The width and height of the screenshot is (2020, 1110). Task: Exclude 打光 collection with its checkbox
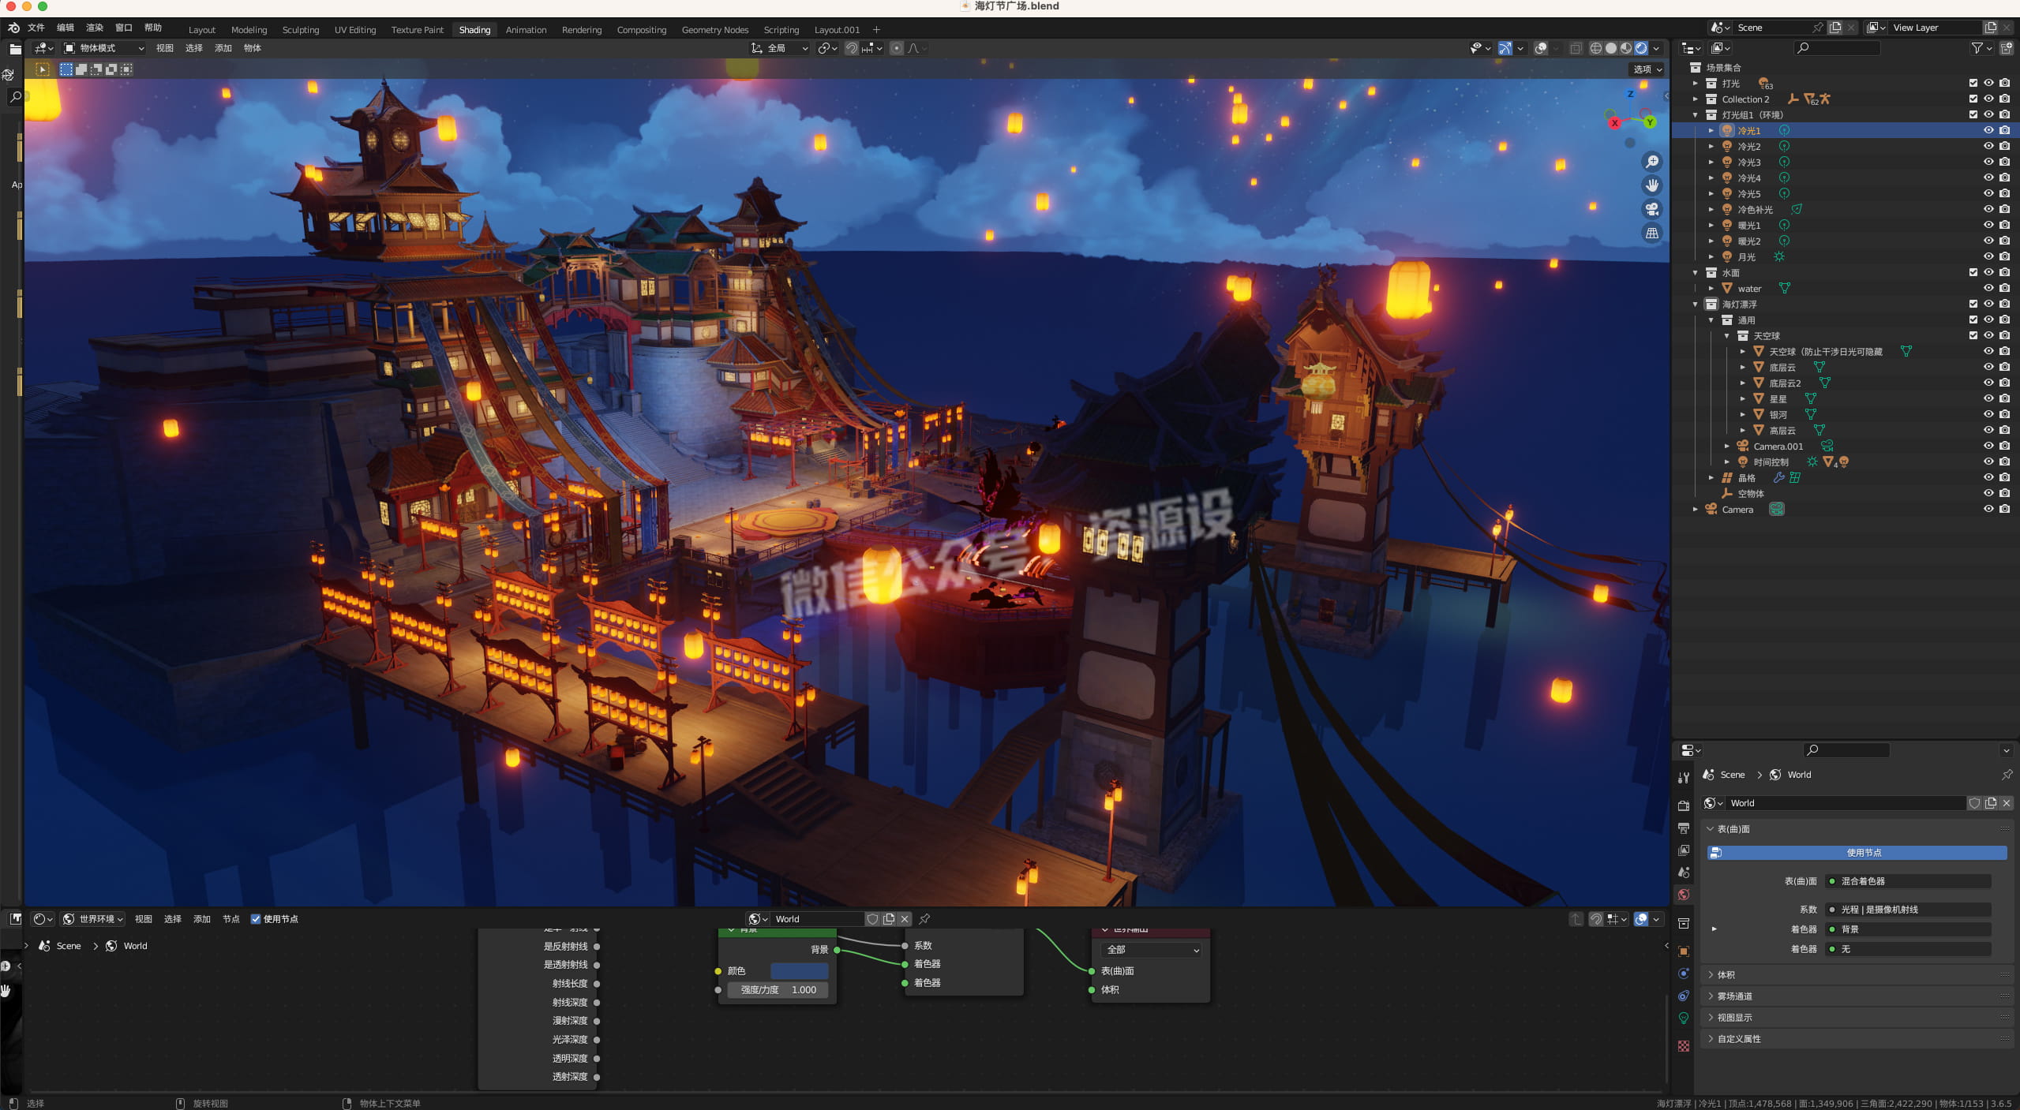(1973, 84)
